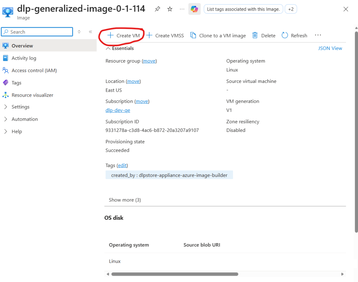Open JSON View
The height and width of the screenshot is (282, 358).
[x=330, y=48]
